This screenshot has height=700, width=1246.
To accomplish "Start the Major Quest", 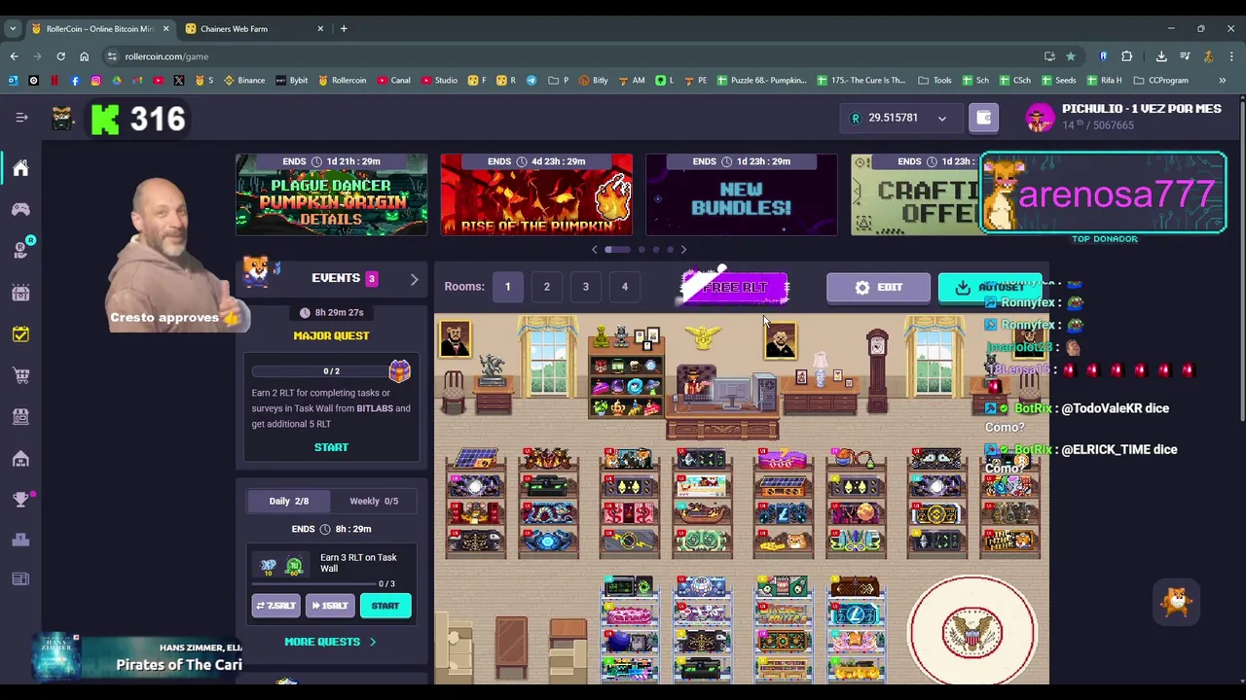I will [331, 447].
